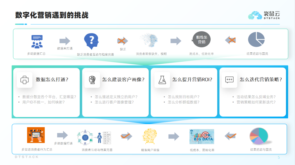Image resolution: width=295 pixels, height=165 pixels.
Task: Click the gray pie chart icon for 结果追踪与回流
Action: coord(256,40)
